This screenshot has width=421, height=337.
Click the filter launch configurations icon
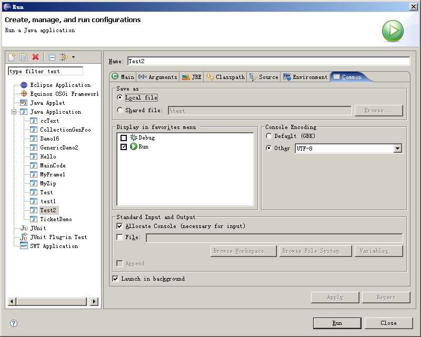coord(64,57)
